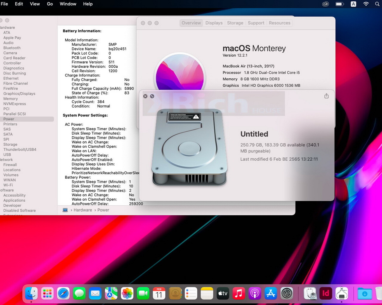Select Wi-Fi in the Network sidebar section
The height and width of the screenshot is (305, 382).
8,185
